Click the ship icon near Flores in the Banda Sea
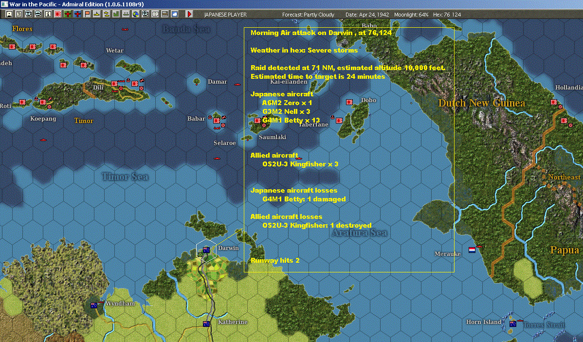 pos(125,29)
